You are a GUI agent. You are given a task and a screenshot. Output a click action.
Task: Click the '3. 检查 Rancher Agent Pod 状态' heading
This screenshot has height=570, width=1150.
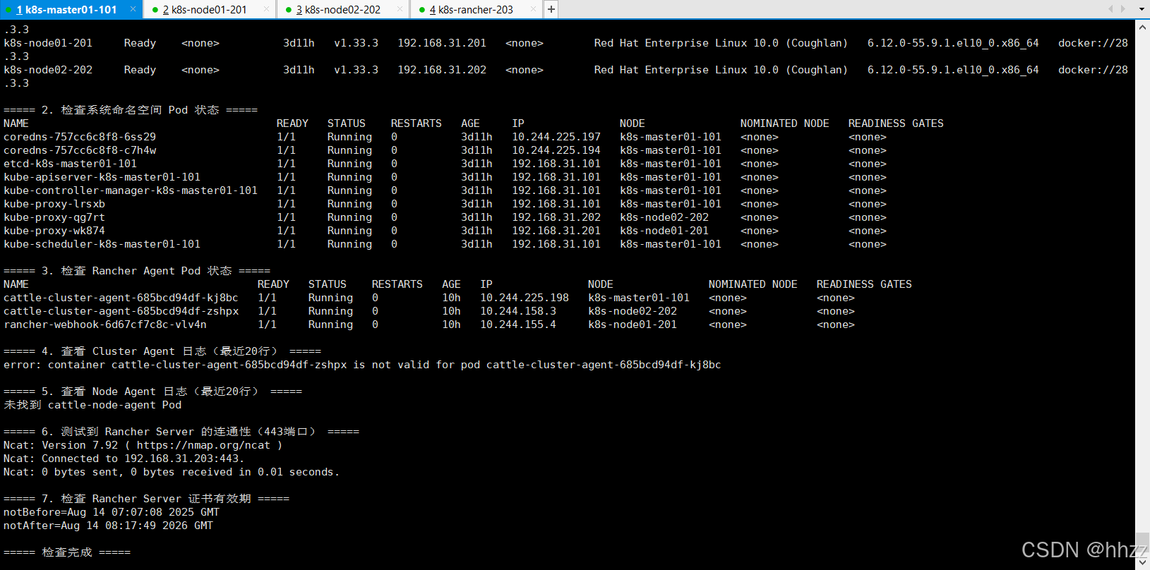click(137, 271)
